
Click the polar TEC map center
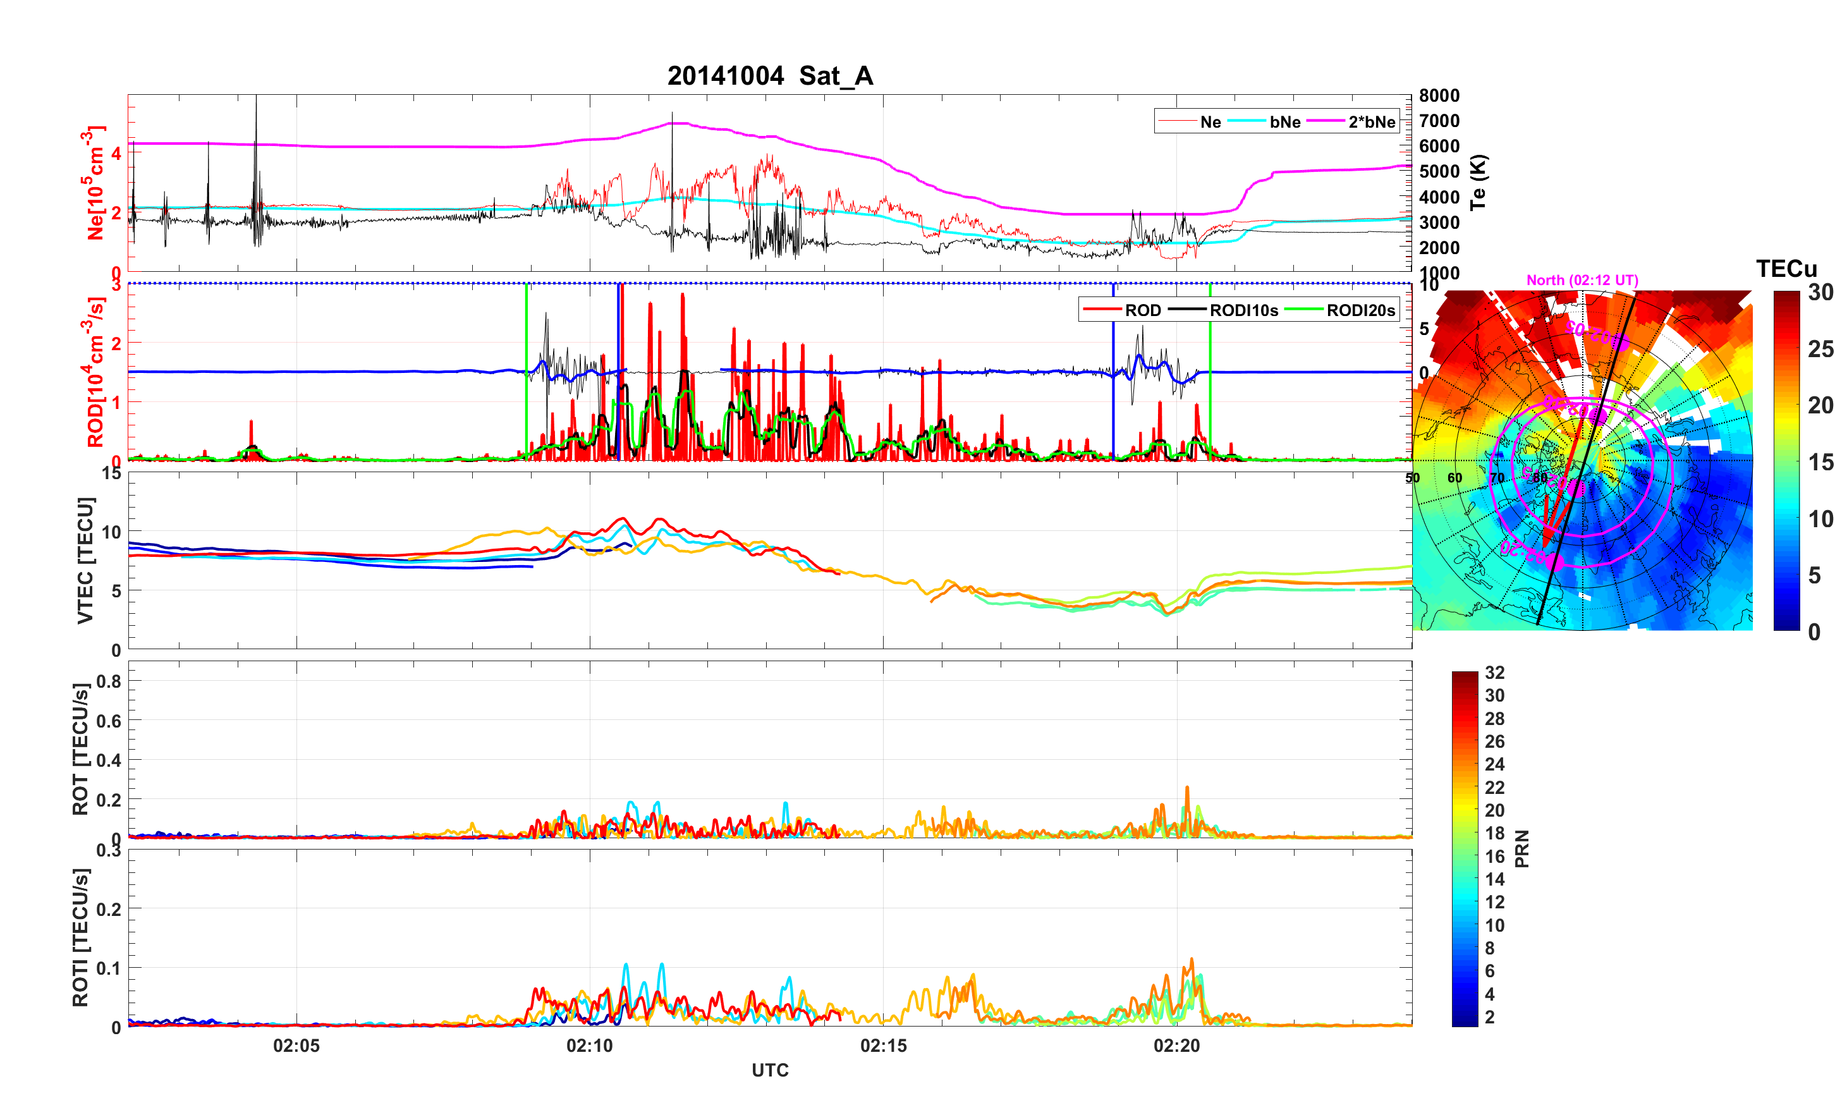click(1583, 460)
